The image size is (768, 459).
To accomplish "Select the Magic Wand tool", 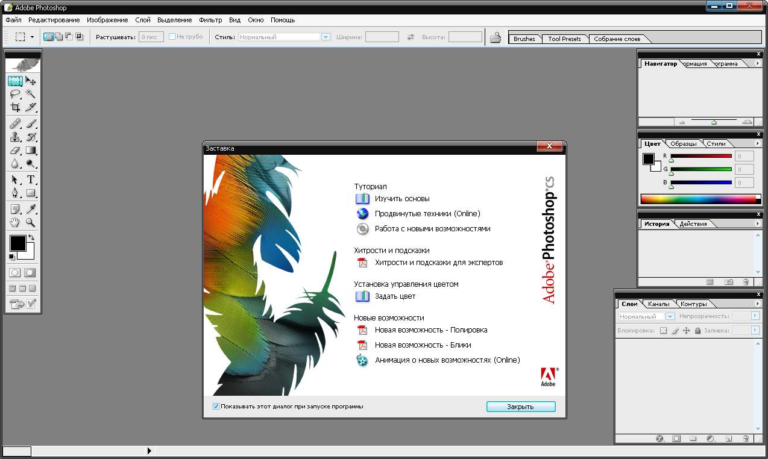I will click(30, 94).
